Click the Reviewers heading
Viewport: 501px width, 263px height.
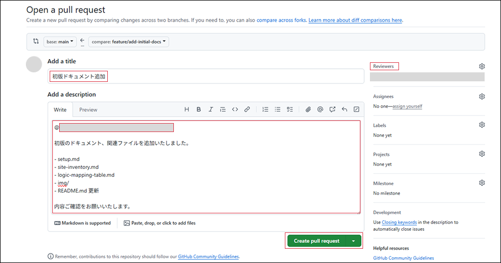point(384,67)
